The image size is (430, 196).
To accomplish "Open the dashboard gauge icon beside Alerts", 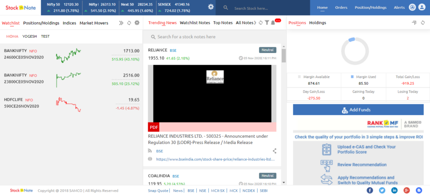I will click(x=412, y=7).
